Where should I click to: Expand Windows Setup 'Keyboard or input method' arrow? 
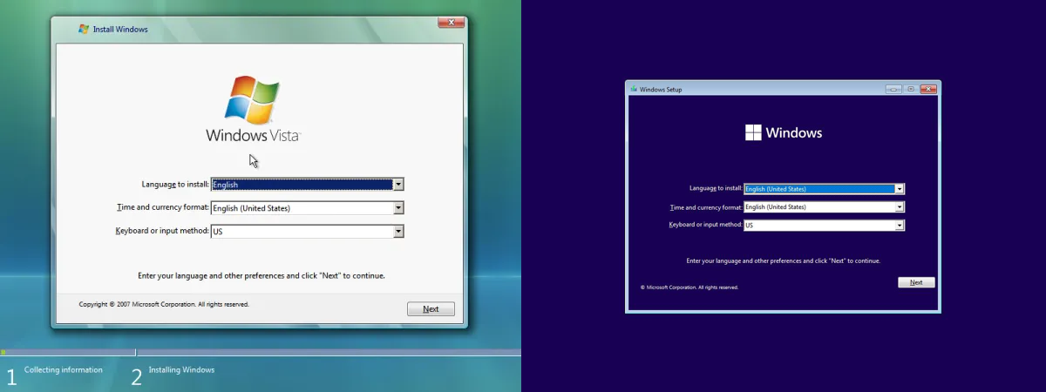click(x=900, y=226)
